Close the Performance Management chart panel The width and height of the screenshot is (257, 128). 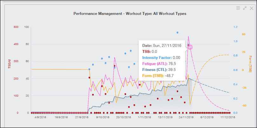(x=251, y=8)
